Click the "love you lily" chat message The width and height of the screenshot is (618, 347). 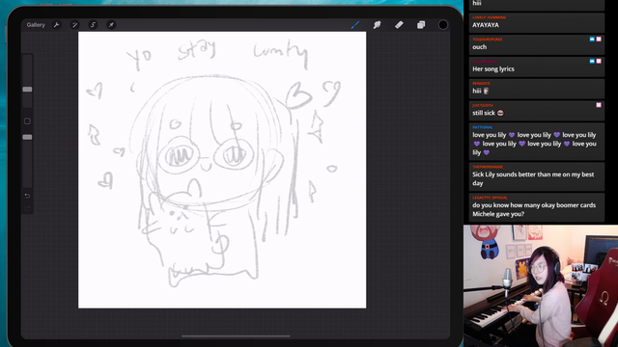point(537,142)
